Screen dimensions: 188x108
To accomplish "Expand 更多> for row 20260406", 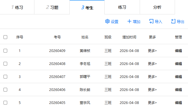I will 152,90.
